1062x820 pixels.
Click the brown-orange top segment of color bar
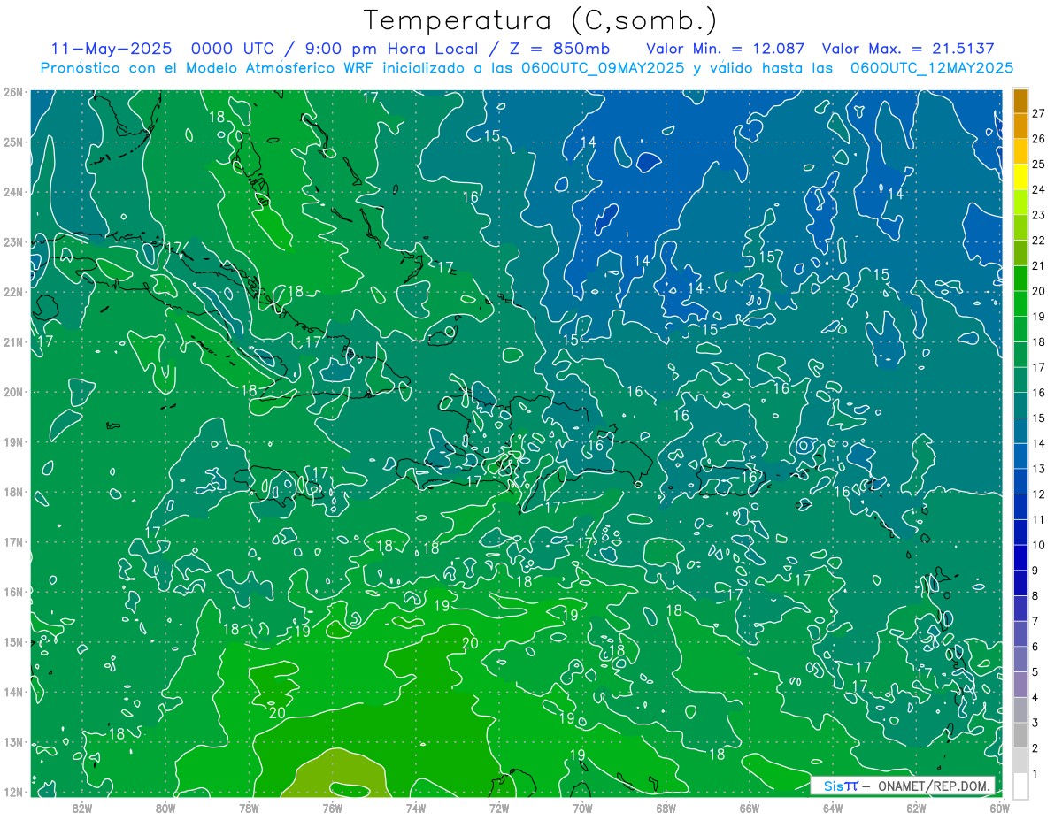(1020, 101)
